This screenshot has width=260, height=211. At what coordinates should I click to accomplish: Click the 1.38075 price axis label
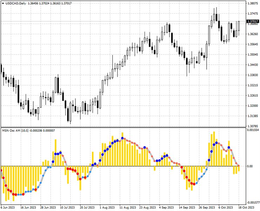point(253,4)
